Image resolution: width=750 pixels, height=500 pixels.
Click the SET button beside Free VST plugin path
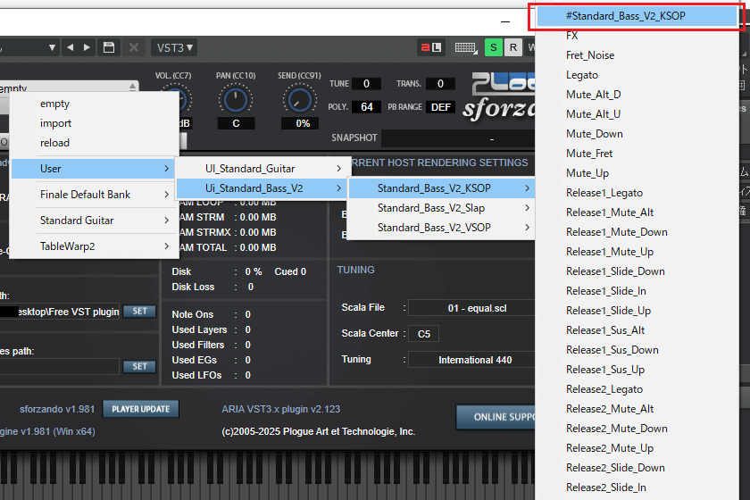pos(139,312)
